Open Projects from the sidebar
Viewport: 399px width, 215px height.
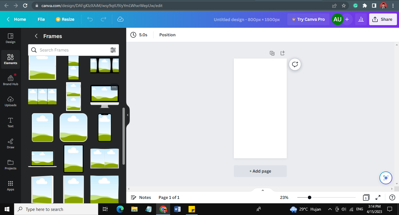(10, 164)
